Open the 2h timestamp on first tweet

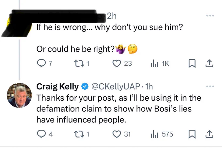[x=112, y=16]
